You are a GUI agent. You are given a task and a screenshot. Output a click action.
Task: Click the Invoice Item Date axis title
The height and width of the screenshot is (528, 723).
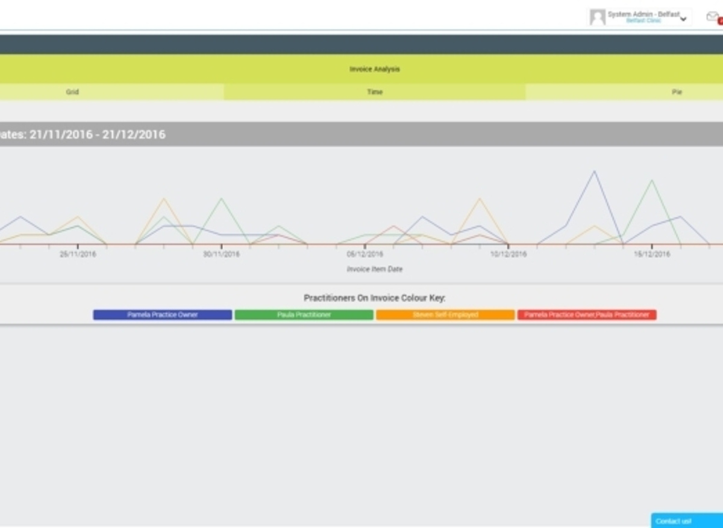tap(375, 269)
